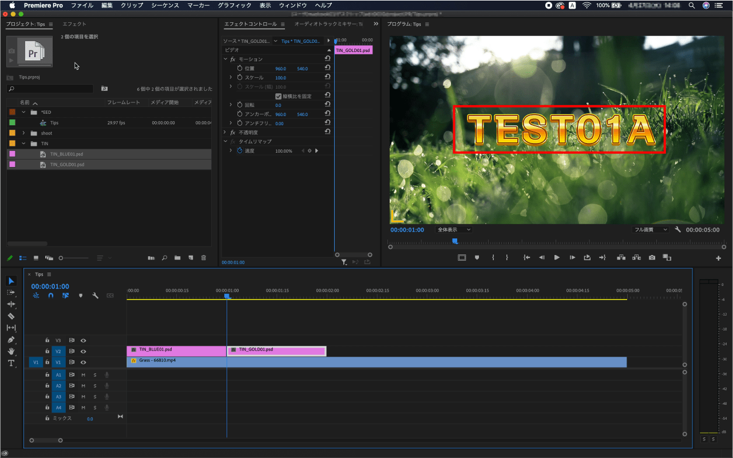The image size is (733, 458).
Task: Open the zoom level dropdown 全体表示
Action: (454, 229)
